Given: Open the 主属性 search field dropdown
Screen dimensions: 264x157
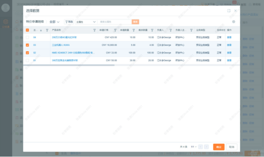Looking at the screenshot, I should coord(86,22).
